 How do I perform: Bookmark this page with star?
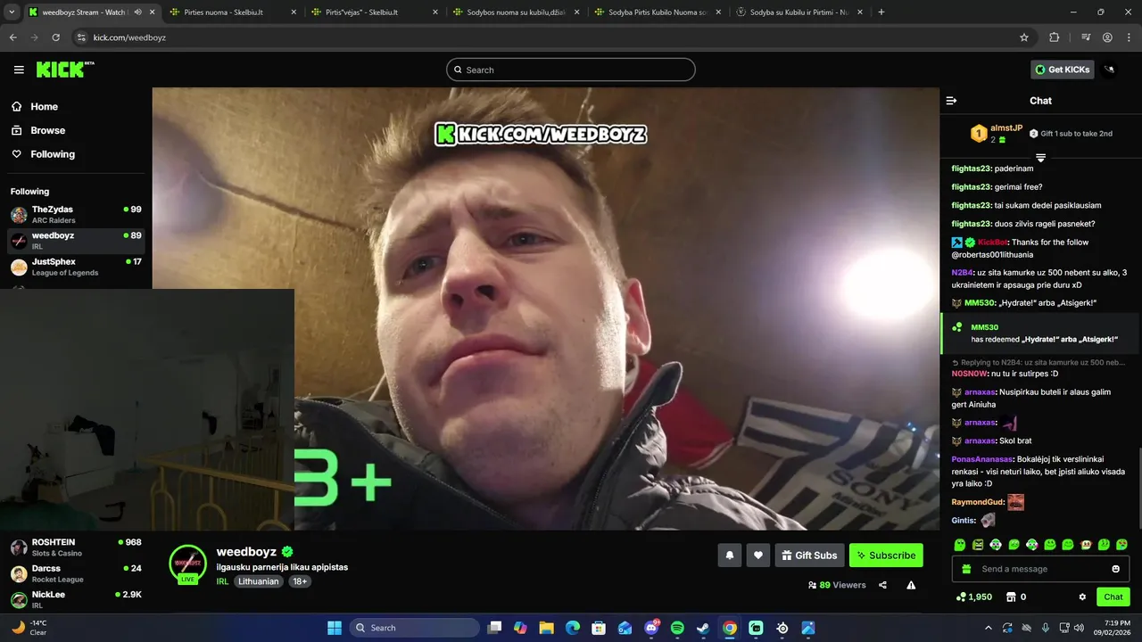tap(1024, 37)
